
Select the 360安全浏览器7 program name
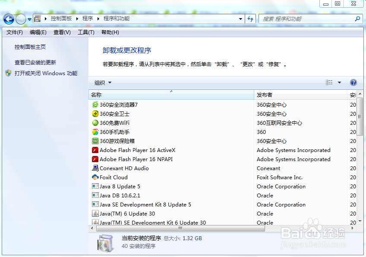[119, 105]
